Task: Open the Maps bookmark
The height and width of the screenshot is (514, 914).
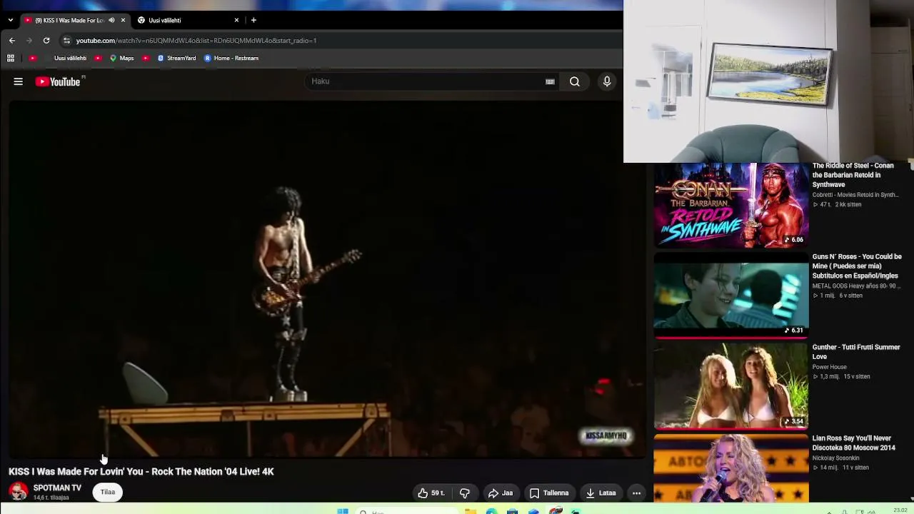Action: click(121, 58)
